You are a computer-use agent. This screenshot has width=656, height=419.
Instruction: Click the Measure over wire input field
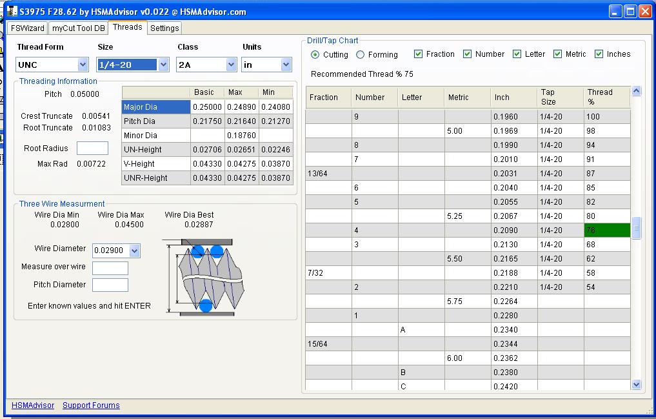point(110,268)
